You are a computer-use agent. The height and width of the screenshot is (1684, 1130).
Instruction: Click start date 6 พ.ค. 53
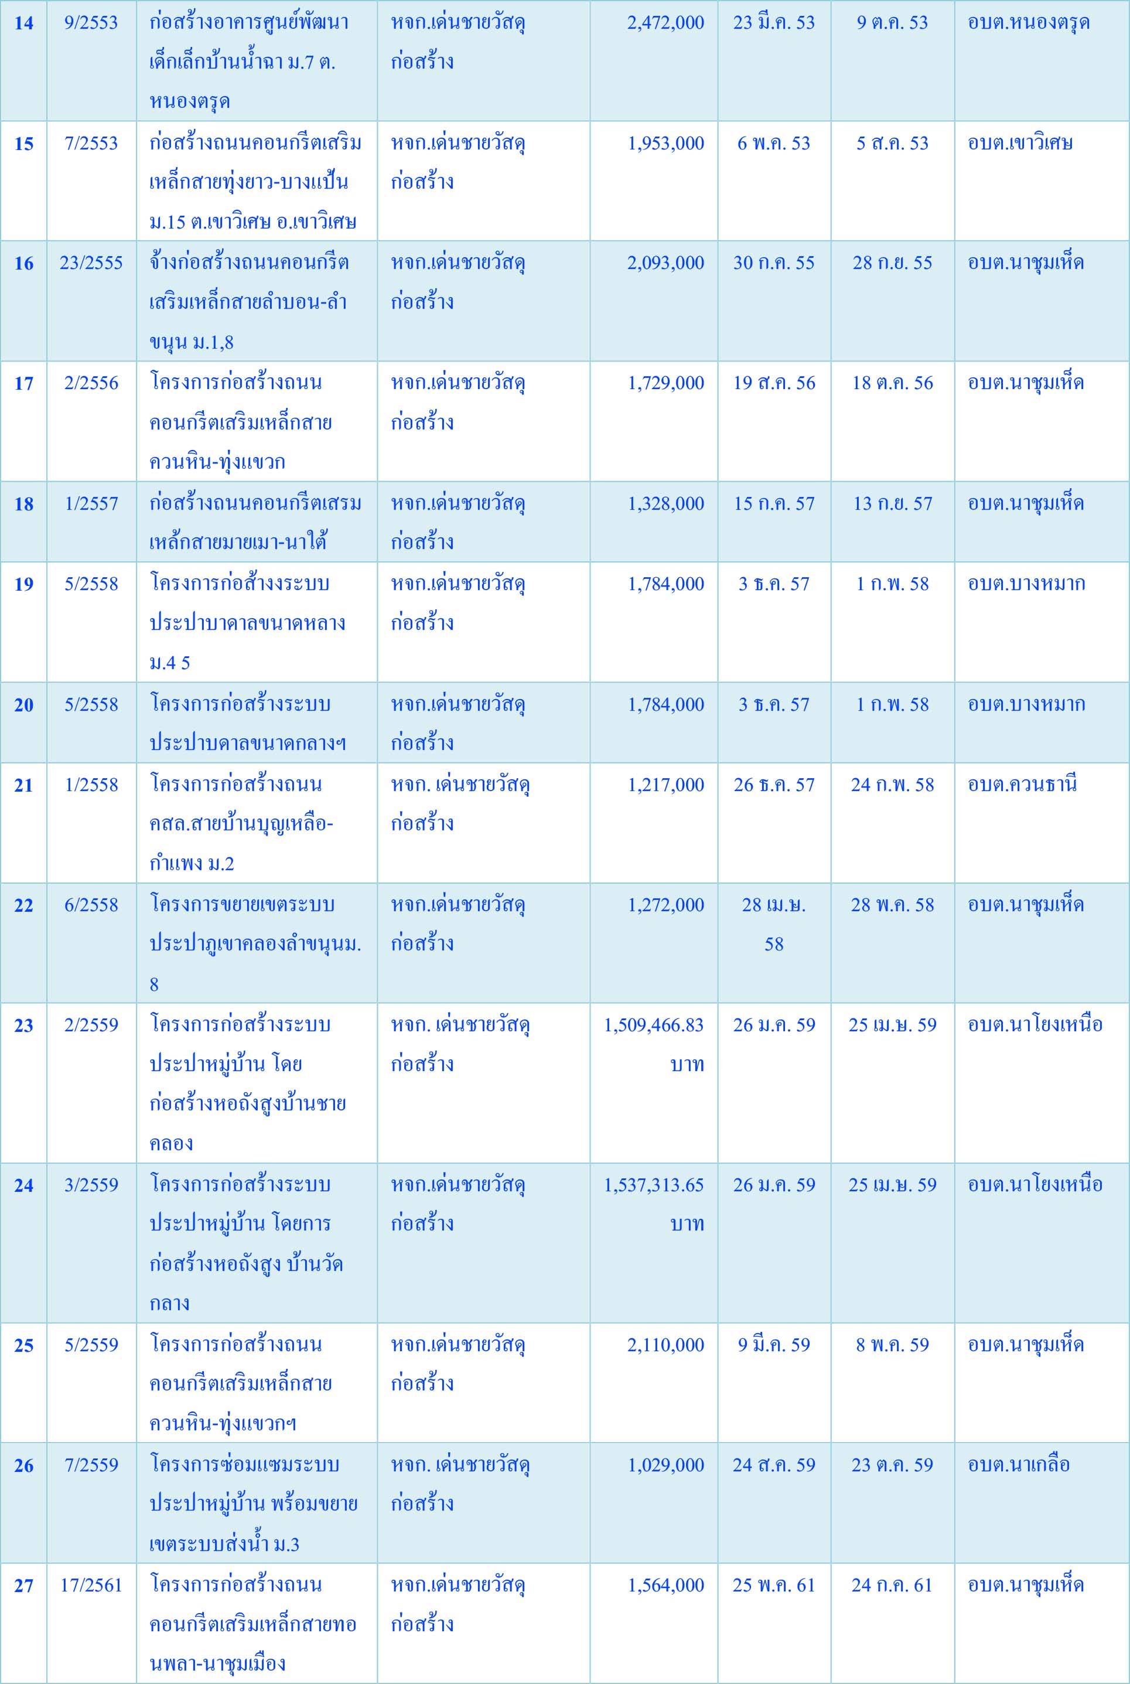coord(773,144)
